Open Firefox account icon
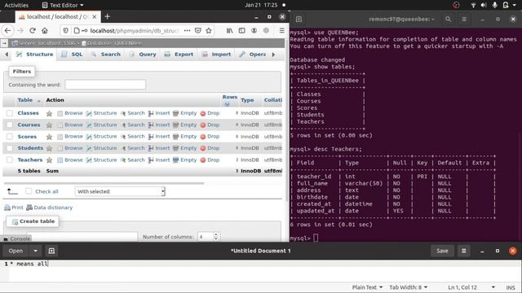This screenshot has width=522, height=293. click(254, 31)
